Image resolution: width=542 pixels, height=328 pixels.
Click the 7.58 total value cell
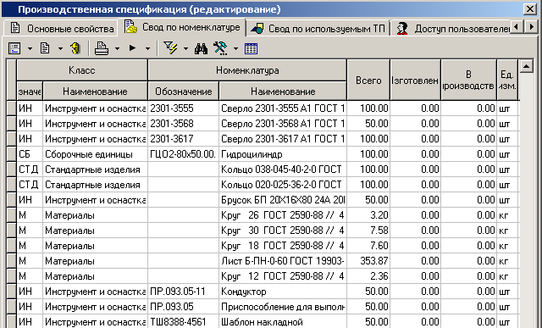pyautogui.click(x=368, y=231)
